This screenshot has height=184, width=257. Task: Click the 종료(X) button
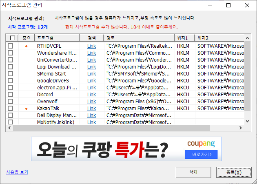[x=234, y=172]
